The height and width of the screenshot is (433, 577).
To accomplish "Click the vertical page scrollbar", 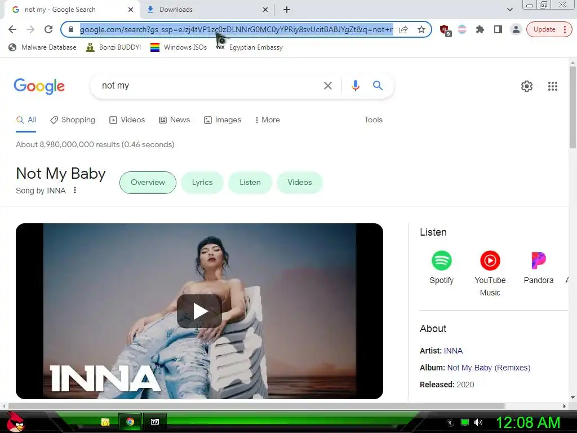I will tap(572, 107).
